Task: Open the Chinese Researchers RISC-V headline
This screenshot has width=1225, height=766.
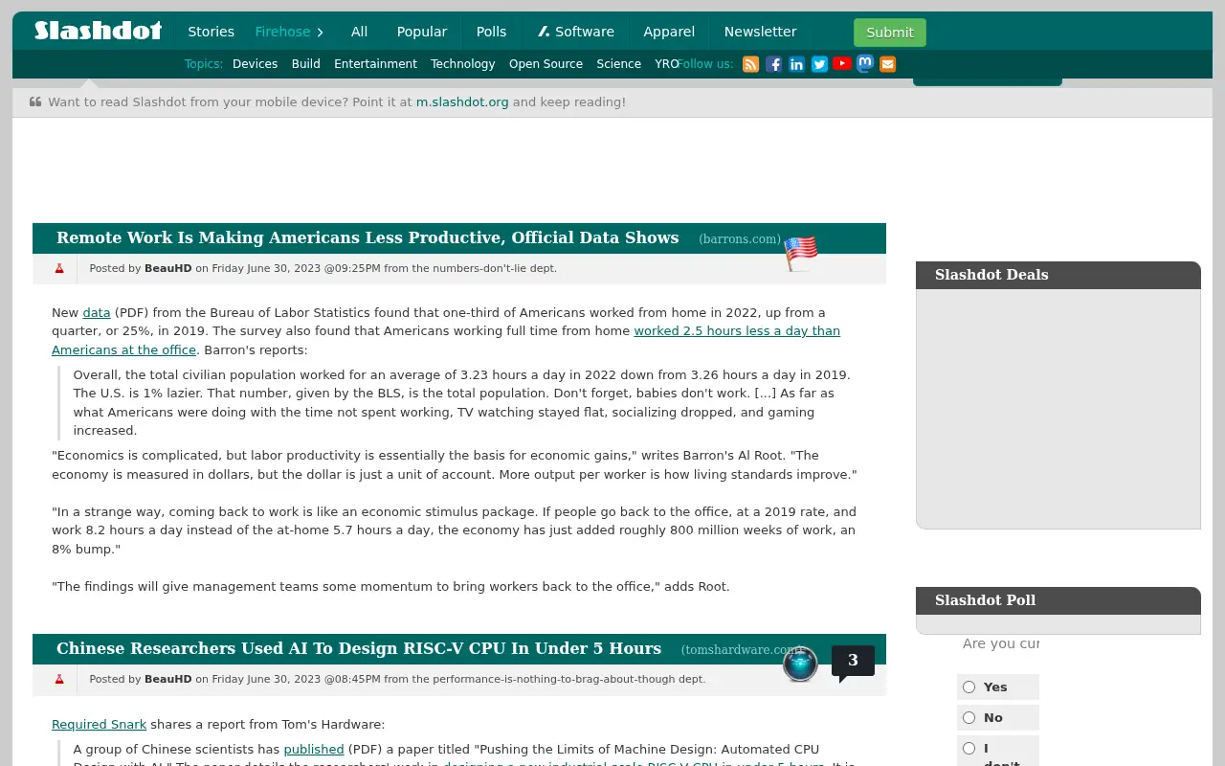Action: 359,648
